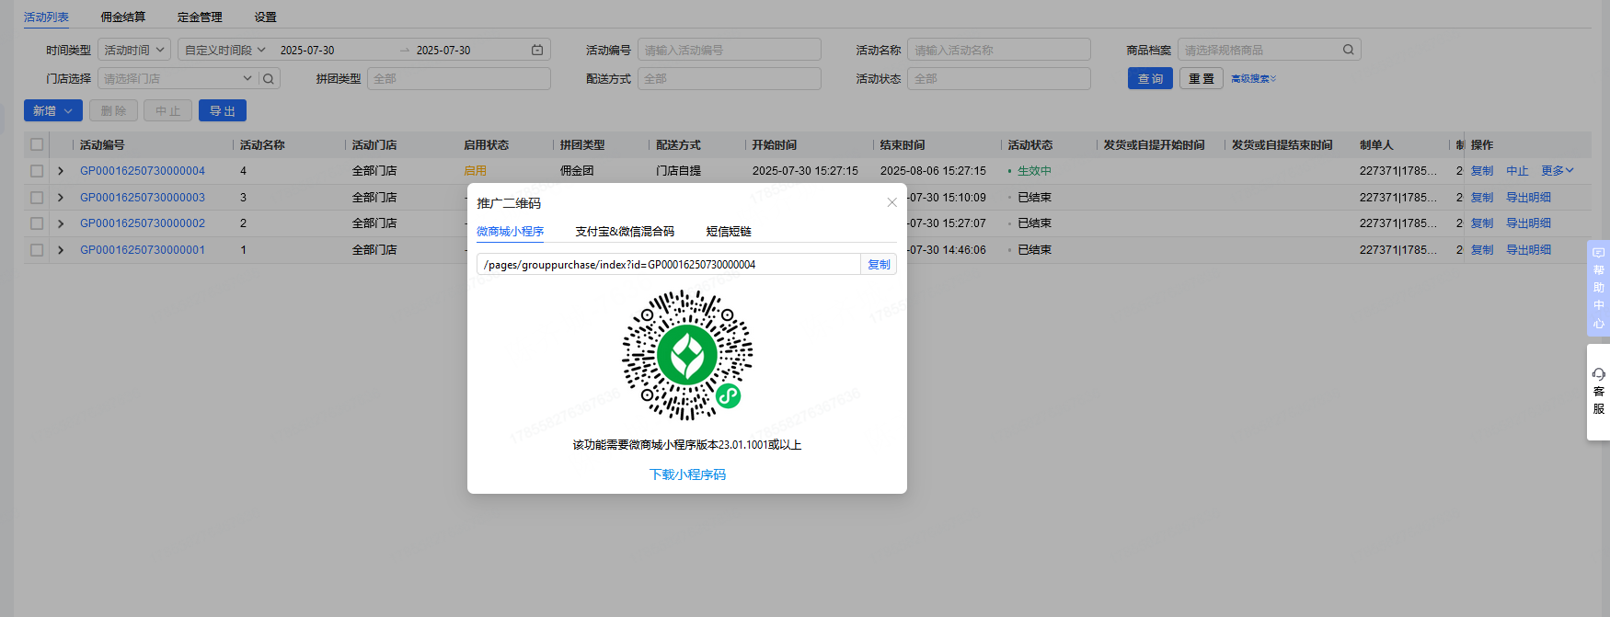Open the 客服 headset widget
The image size is (1610, 617).
click(1598, 392)
